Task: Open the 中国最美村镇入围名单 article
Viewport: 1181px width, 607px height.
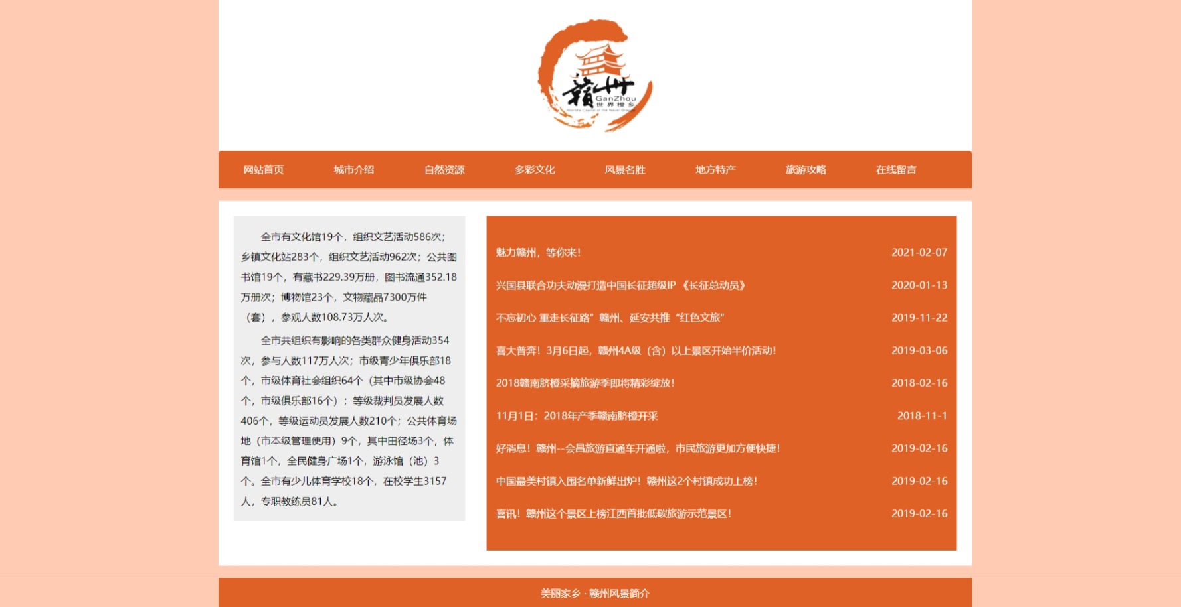Action: coord(628,481)
